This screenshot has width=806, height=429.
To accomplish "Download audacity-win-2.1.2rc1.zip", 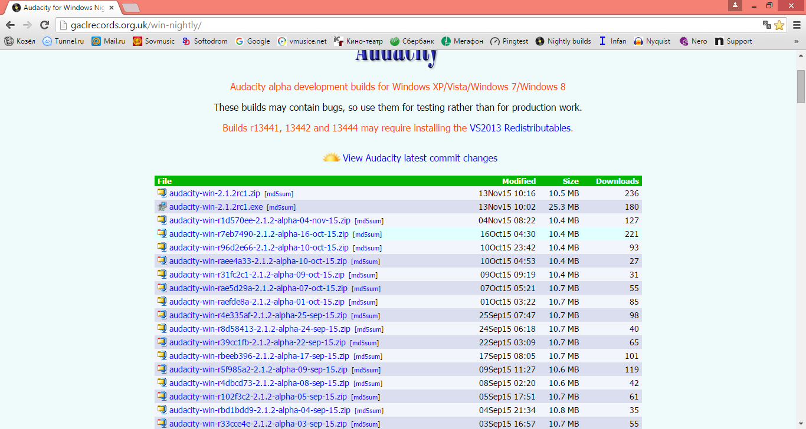I will tap(215, 193).
